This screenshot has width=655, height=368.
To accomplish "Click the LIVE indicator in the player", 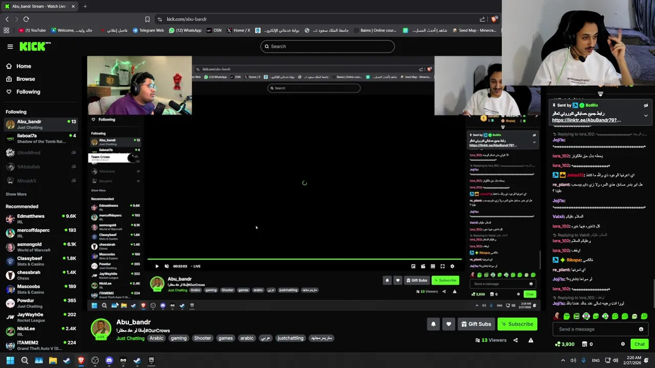I will pos(196,266).
